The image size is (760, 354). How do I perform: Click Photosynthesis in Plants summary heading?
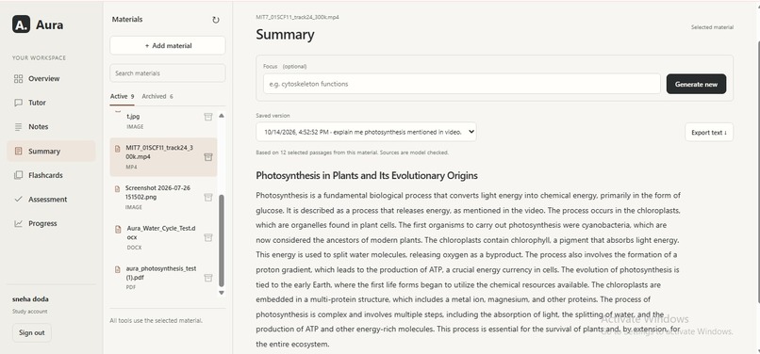click(367, 175)
